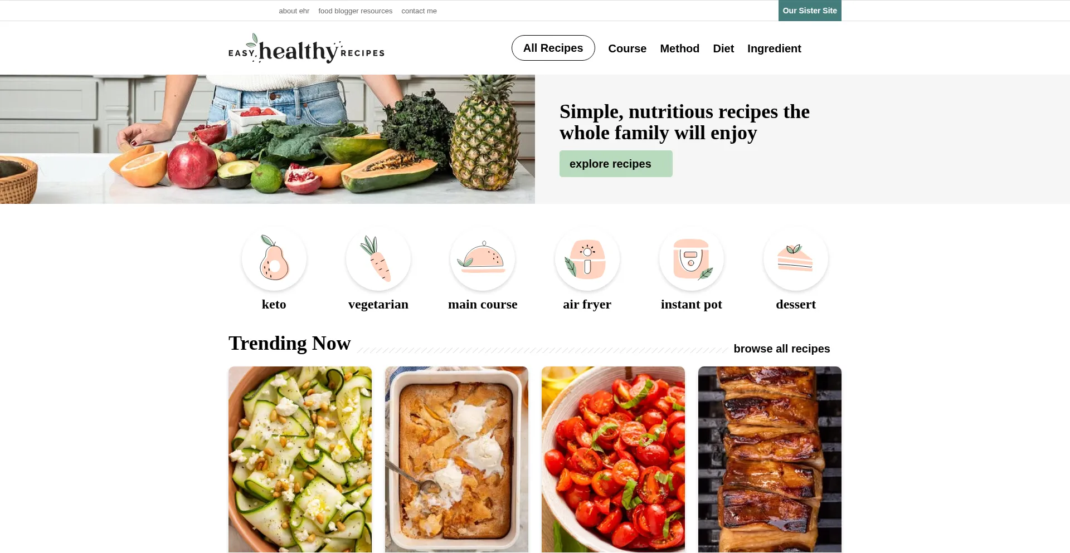Image resolution: width=1070 pixels, height=553 pixels.
Task: Expand the Diet menu
Action: pyautogui.click(x=723, y=48)
